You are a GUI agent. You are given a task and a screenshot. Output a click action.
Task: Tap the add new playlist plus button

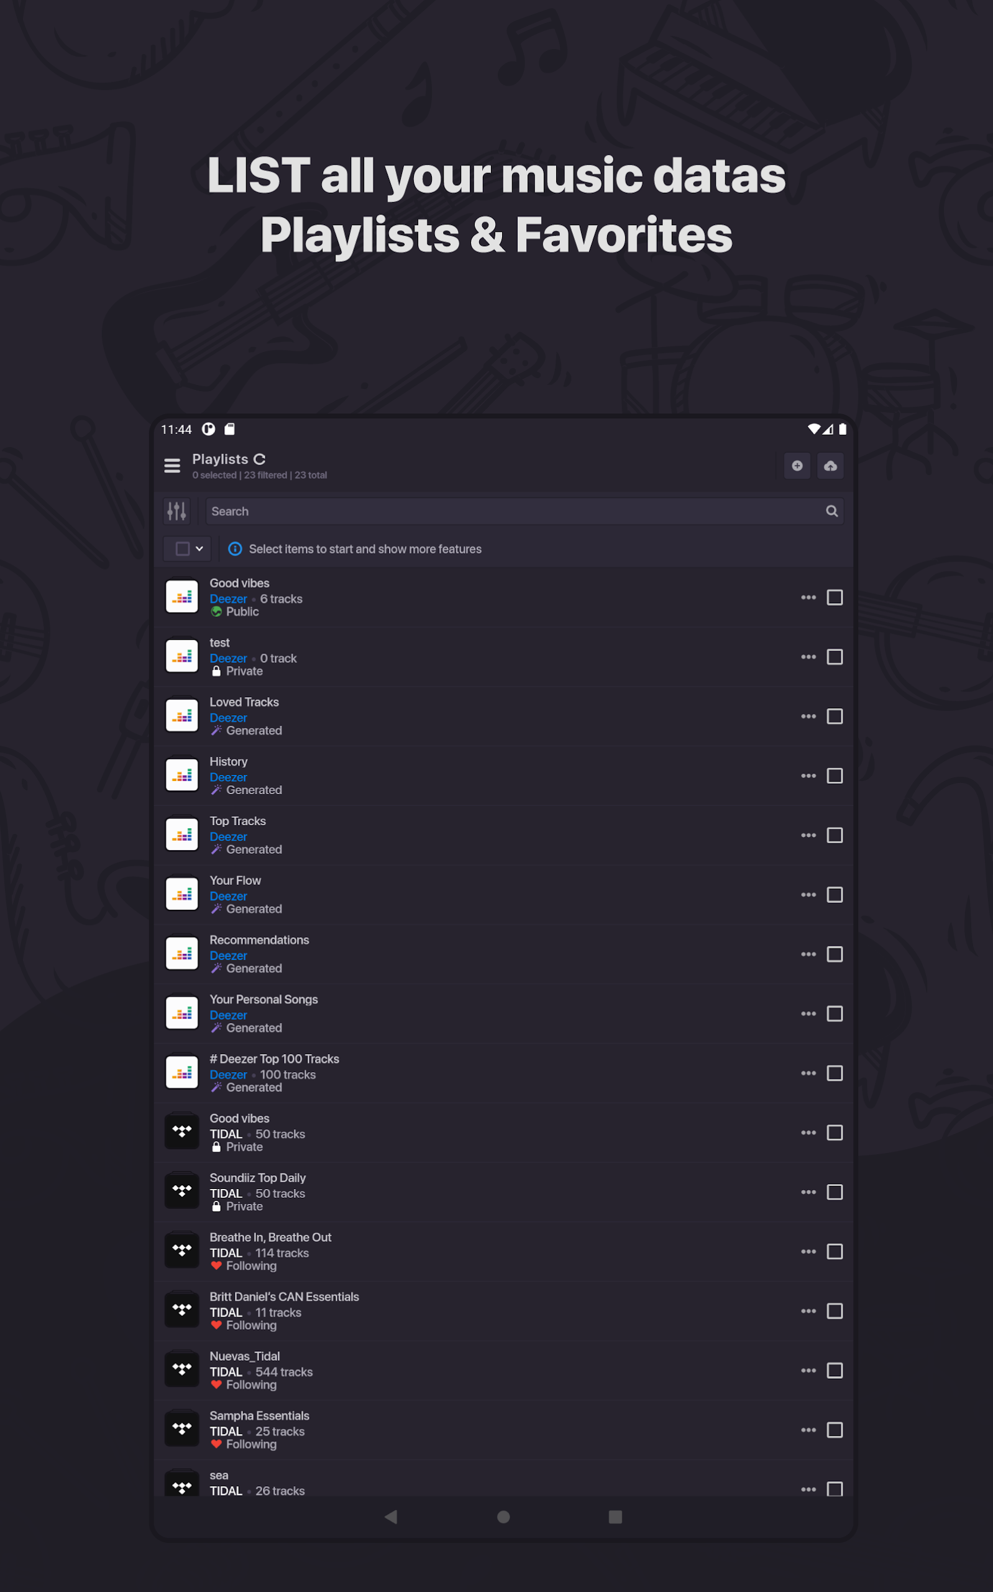797,466
